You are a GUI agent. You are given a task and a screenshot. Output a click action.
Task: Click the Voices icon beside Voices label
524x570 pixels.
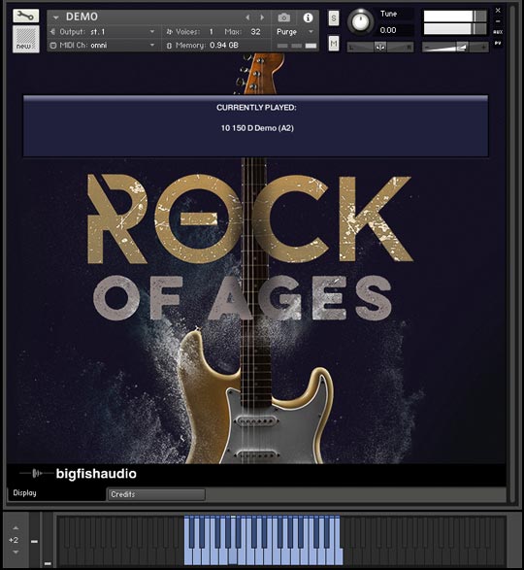coord(169,32)
